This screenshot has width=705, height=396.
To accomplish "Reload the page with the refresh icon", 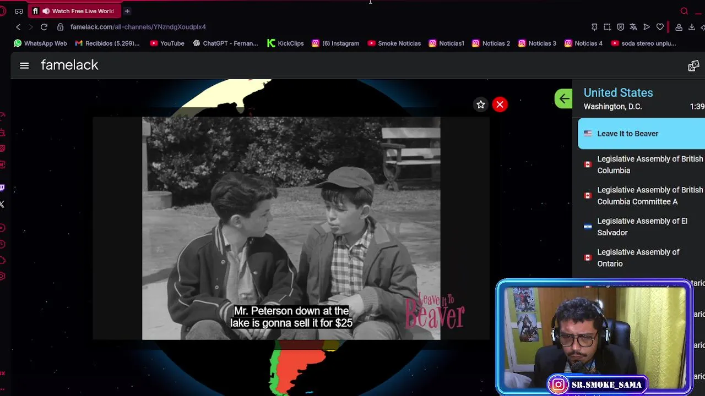I will pyautogui.click(x=44, y=27).
